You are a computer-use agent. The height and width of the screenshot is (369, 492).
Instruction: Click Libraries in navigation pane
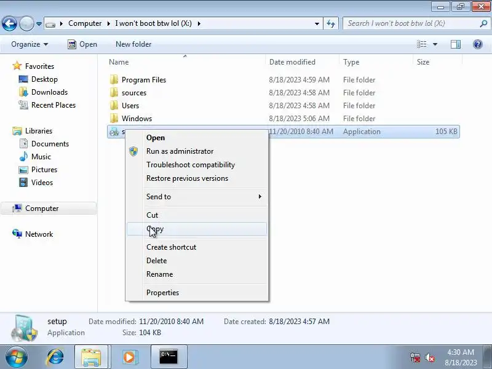39,131
